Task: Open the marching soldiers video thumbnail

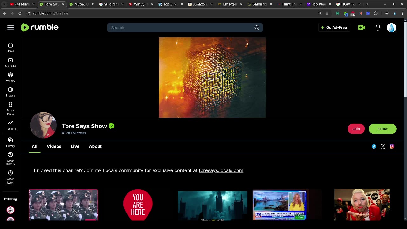Action: 63,205
